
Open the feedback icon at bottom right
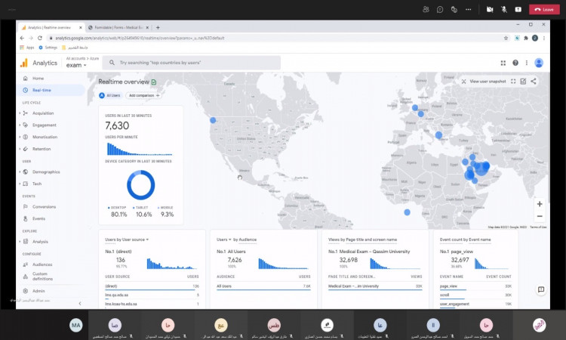(541, 289)
